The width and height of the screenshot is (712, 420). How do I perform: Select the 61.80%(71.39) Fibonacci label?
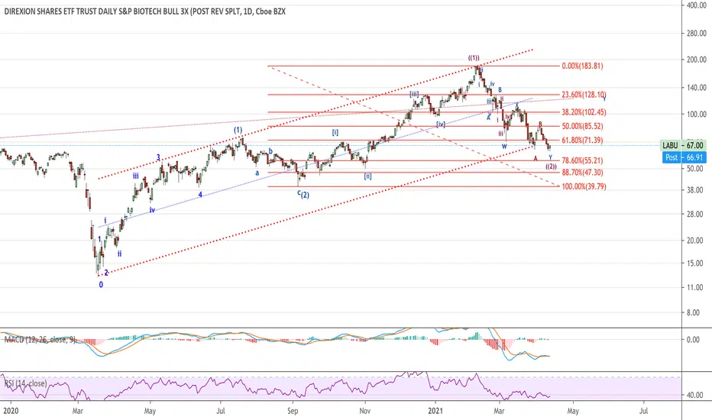point(582,141)
